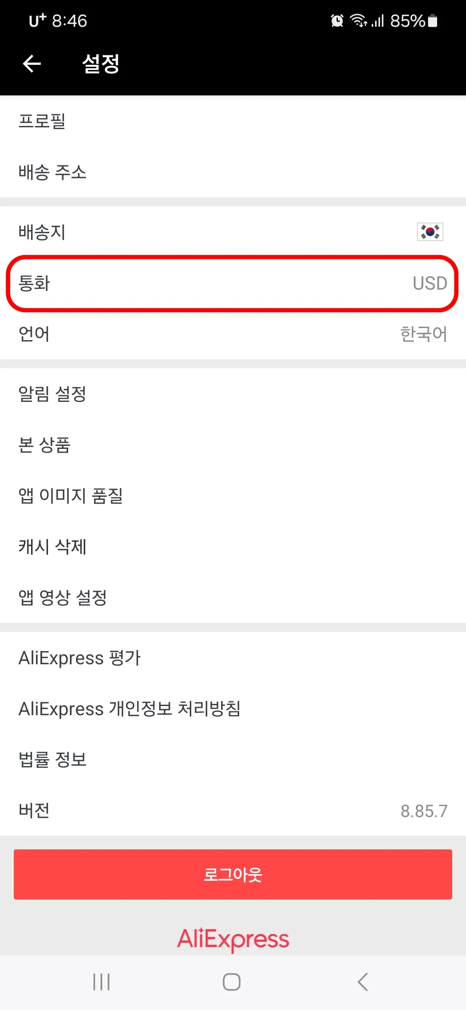466x1010 pixels.
Task: Tap the Korean flag next to 배송지
Action: 429,232
